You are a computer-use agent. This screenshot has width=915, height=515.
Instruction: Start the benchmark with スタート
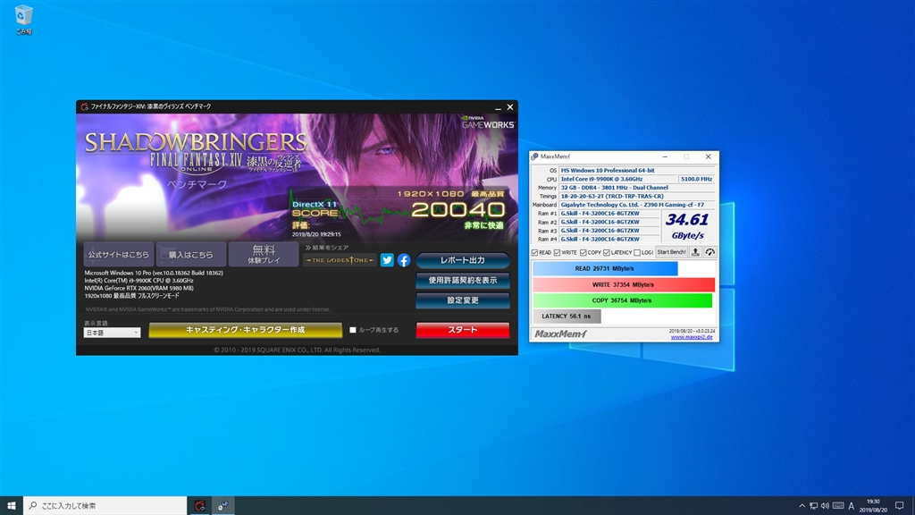coord(463,330)
